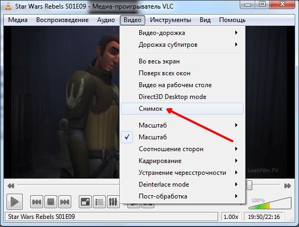Click VLC cone icon in title bar
The height and width of the screenshot is (227, 299).
coord(8,6)
